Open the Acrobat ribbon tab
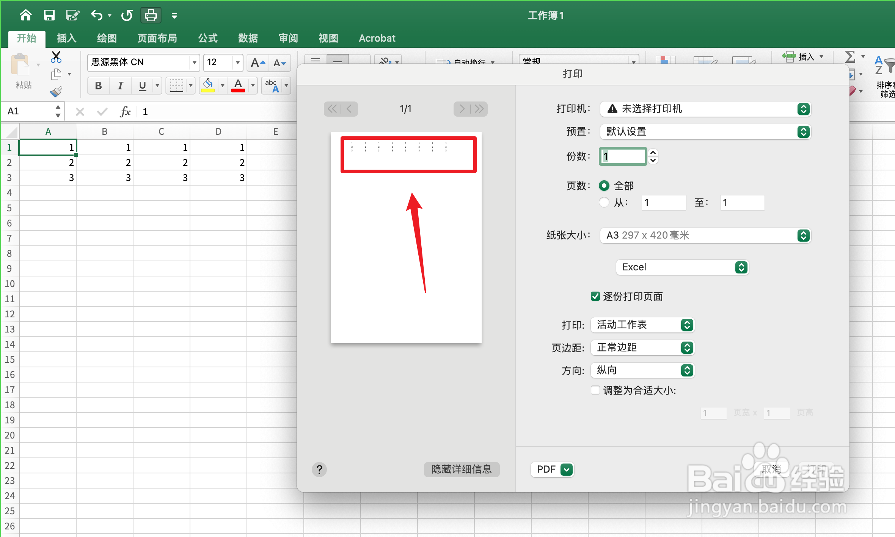 [377, 38]
